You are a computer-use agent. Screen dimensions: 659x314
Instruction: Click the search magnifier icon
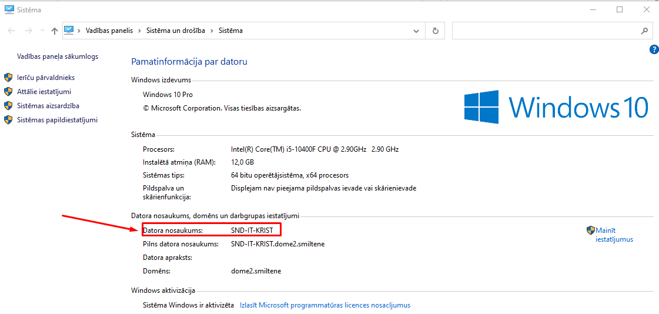tap(644, 31)
